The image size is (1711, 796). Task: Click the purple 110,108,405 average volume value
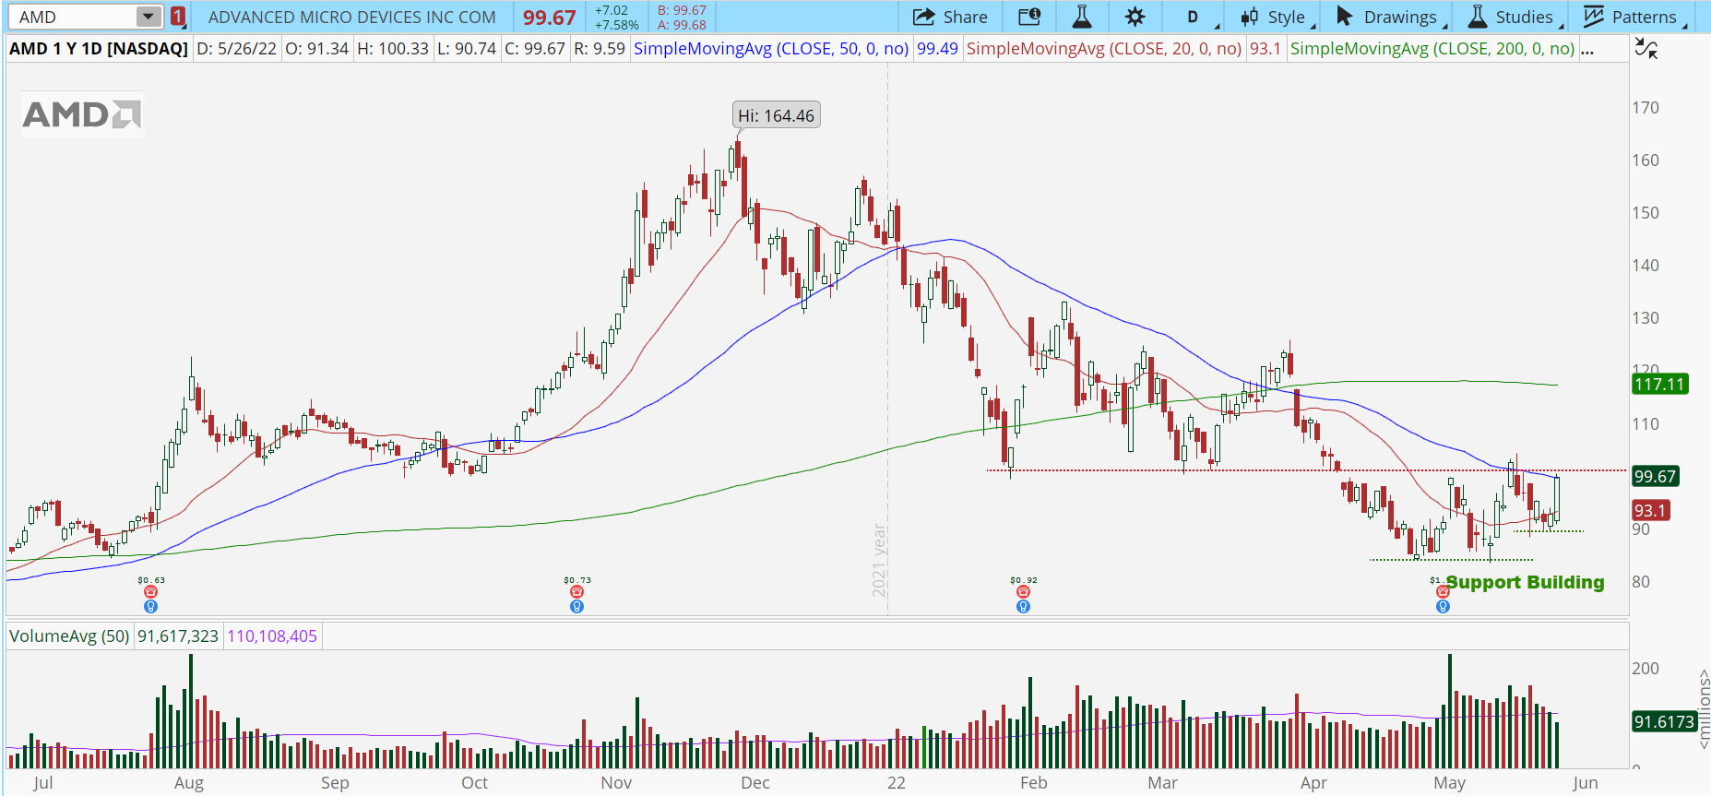click(x=272, y=636)
